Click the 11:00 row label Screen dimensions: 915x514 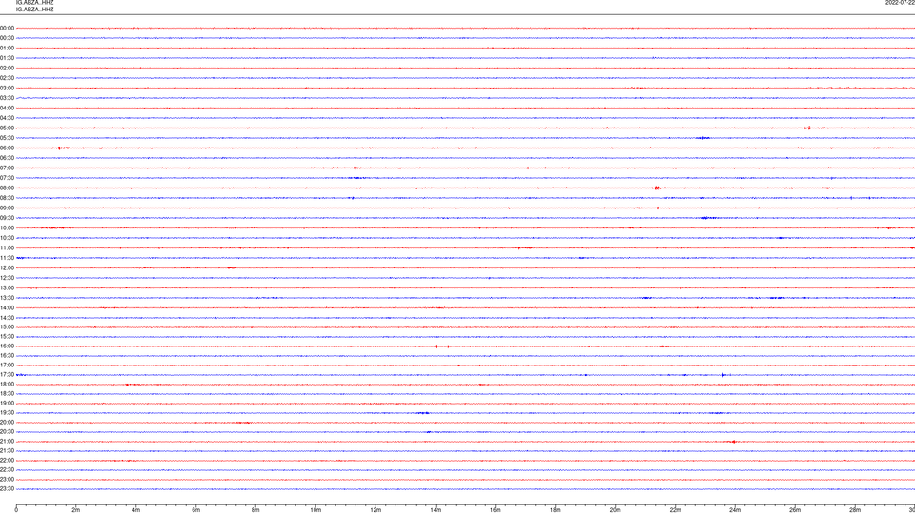point(7,248)
